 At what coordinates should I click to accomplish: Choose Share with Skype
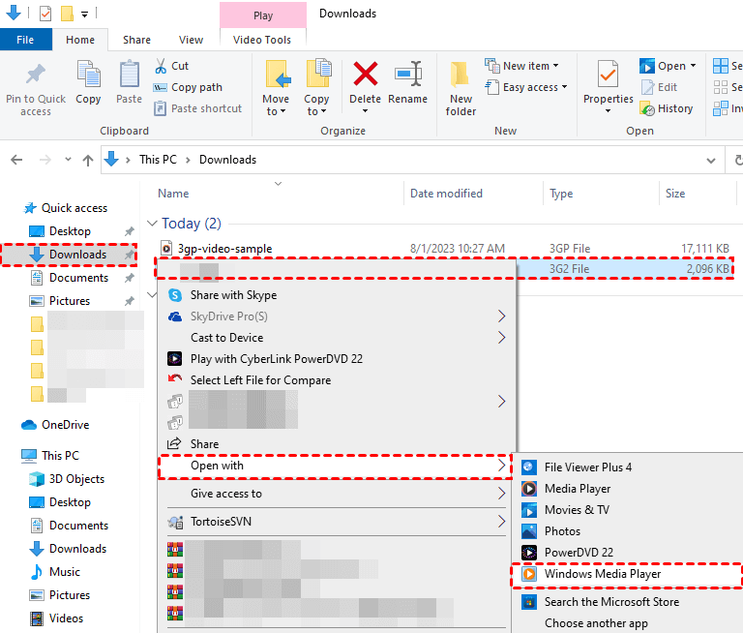(337, 295)
